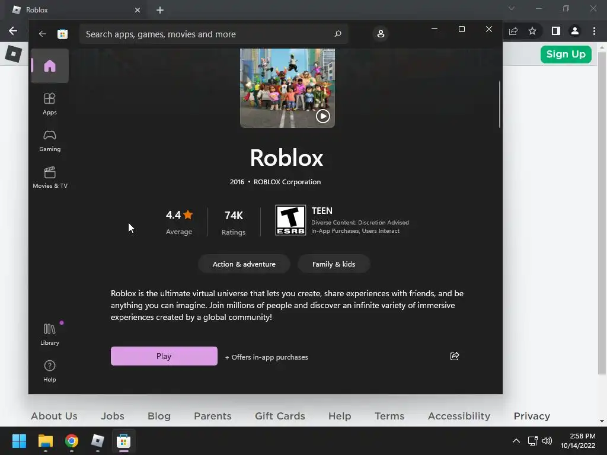Click the Chrome page vertical scrollbar
Image resolution: width=607 pixels, height=455 pixels.
point(602,213)
